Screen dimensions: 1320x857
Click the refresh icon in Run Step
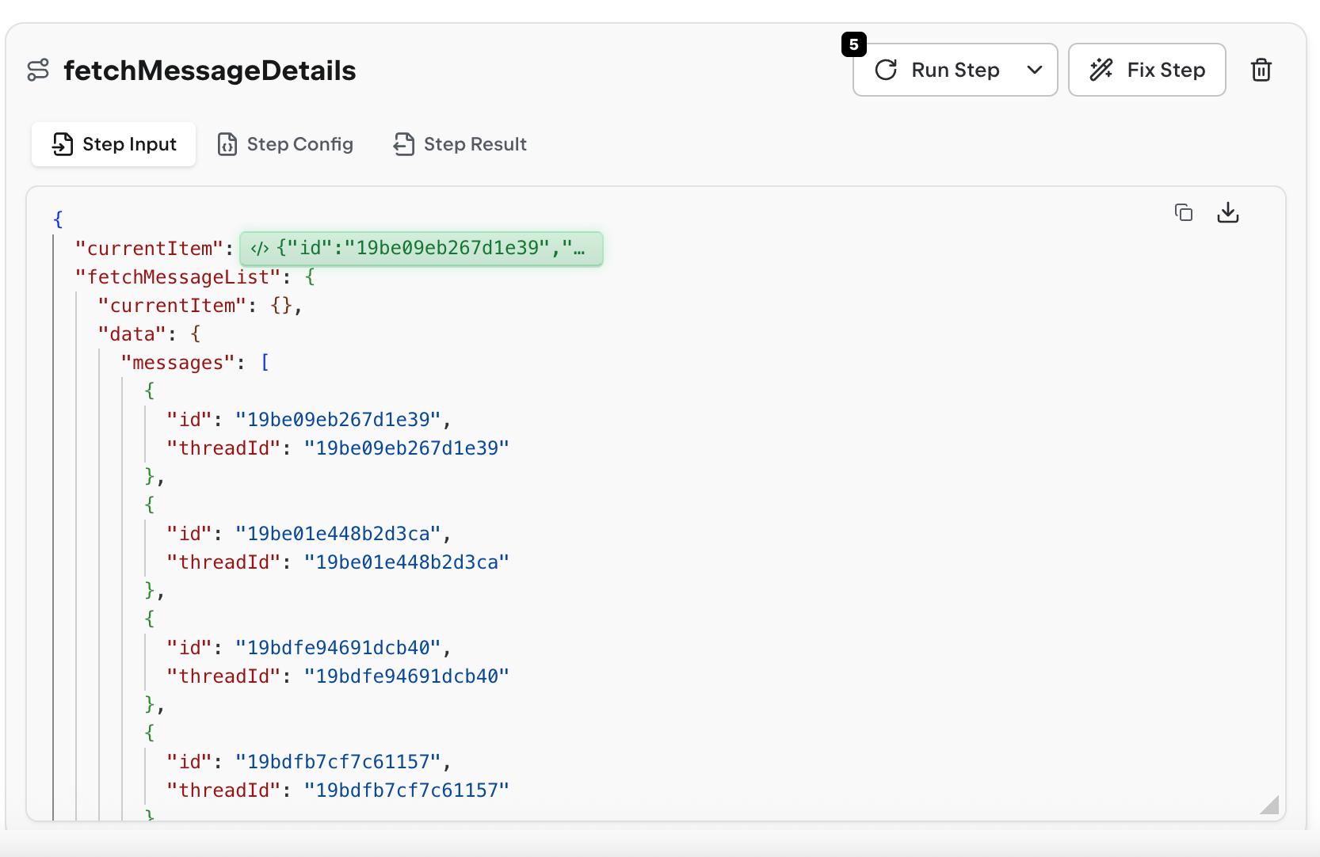click(886, 70)
